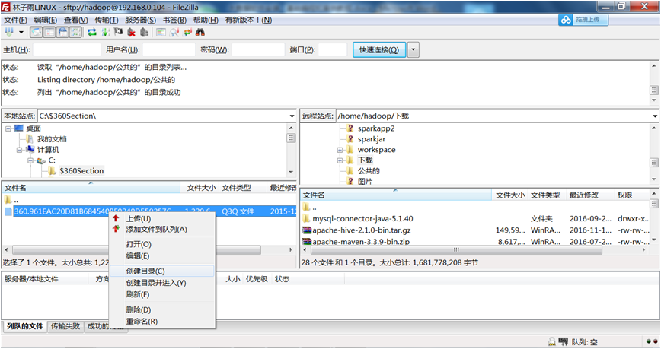The image size is (661, 349).
Task: Switch to the 传输失败 tab
Action: pos(65,326)
